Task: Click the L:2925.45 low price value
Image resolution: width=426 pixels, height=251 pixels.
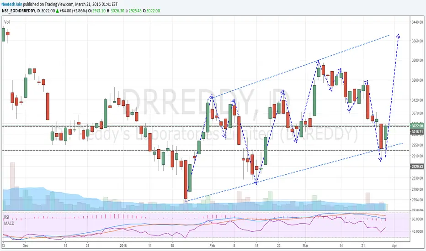Action: [x=133, y=11]
